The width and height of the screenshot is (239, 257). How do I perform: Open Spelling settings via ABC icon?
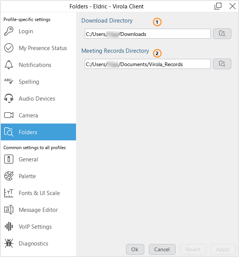tap(9, 81)
